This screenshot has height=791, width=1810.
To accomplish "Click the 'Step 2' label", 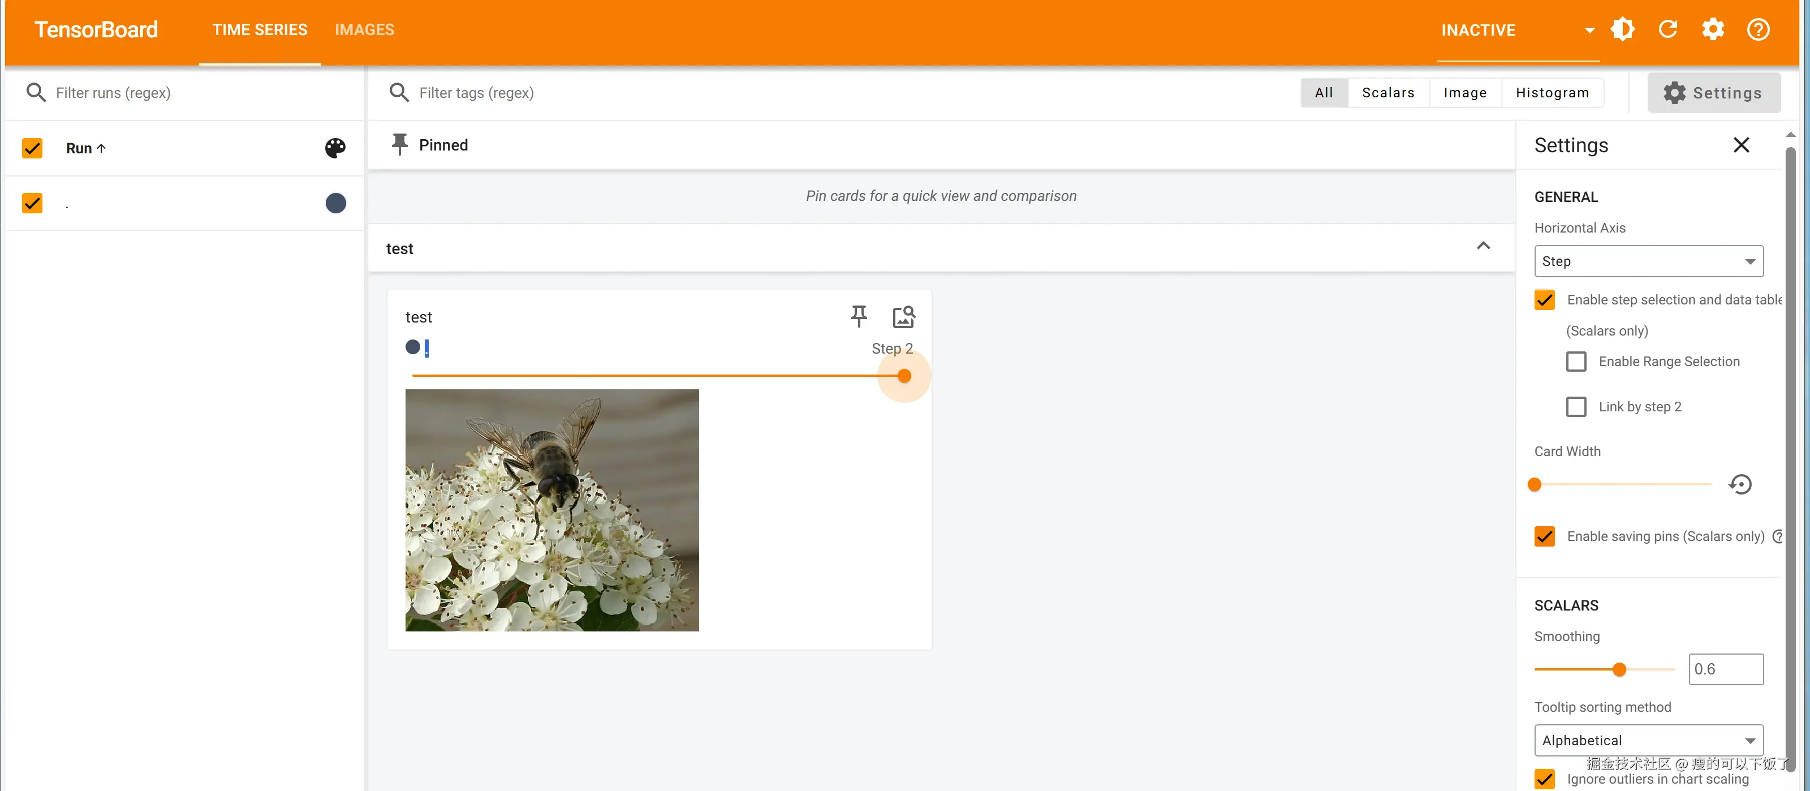I will (x=891, y=349).
